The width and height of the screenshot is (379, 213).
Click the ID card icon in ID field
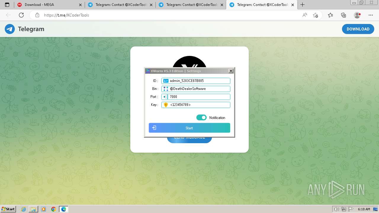click(x=166, y=81)
